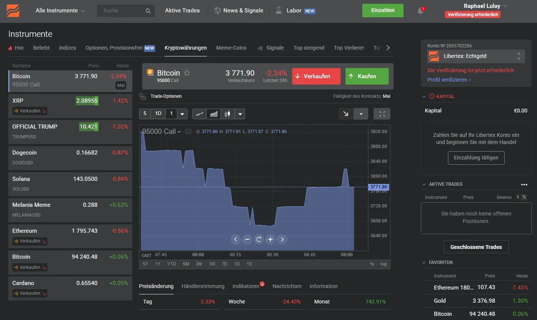Screen dimensions: 537x320
Task: Click XRP Verkaufen signal badge
Action: (30, 111)
